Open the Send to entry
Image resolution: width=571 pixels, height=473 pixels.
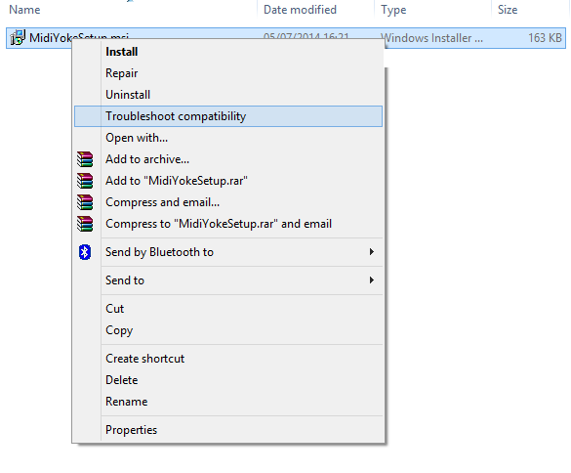tap(228, 280)
